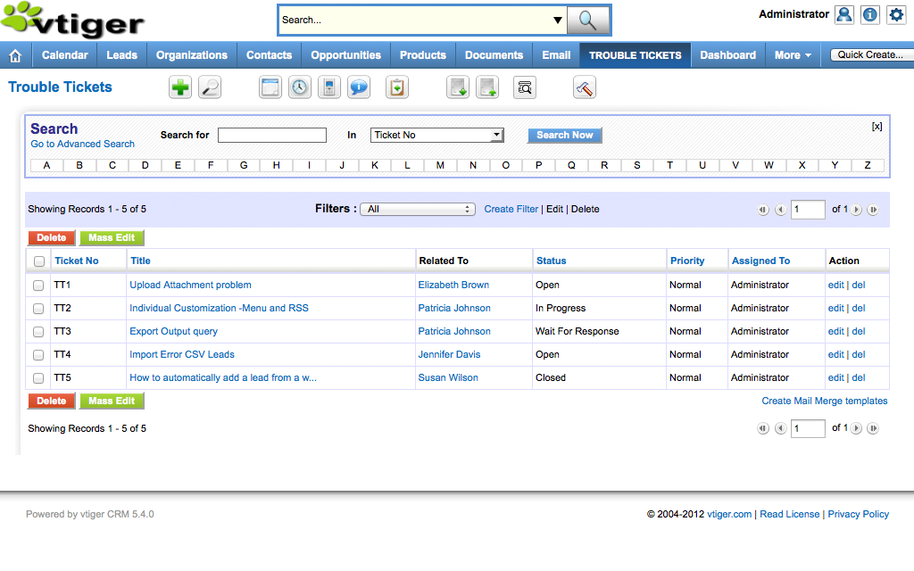The height and width of the screenshot is (571, 914).
Task: Expand the Filters 'All' dropdown
Action: point(417,210)
